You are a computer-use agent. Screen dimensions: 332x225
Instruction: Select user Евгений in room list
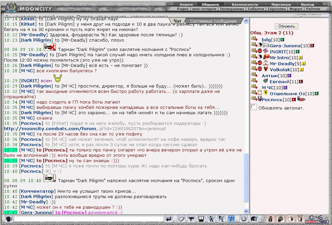pos(279,82)
